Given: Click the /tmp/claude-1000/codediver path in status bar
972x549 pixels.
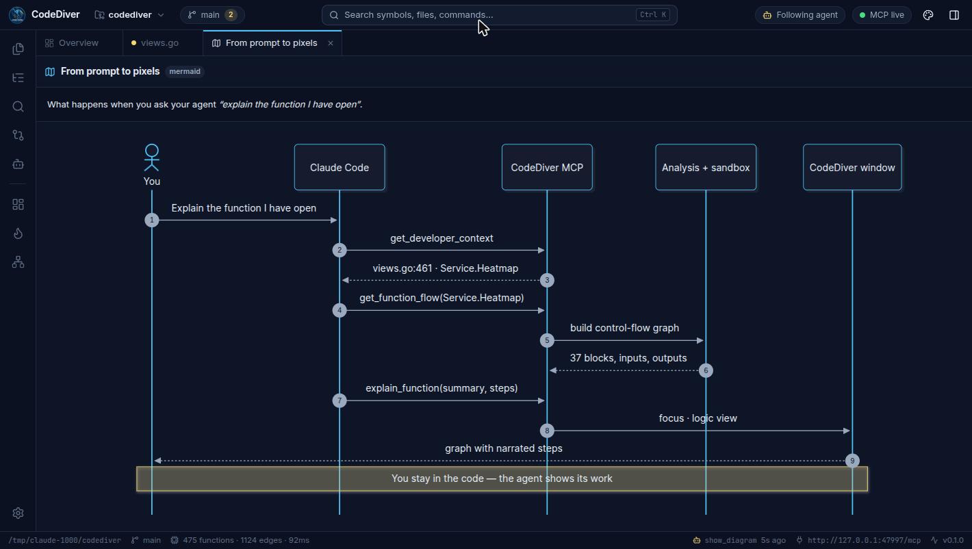Looking at the screenshot, I should pyautogui.click(x=65, y=540).
